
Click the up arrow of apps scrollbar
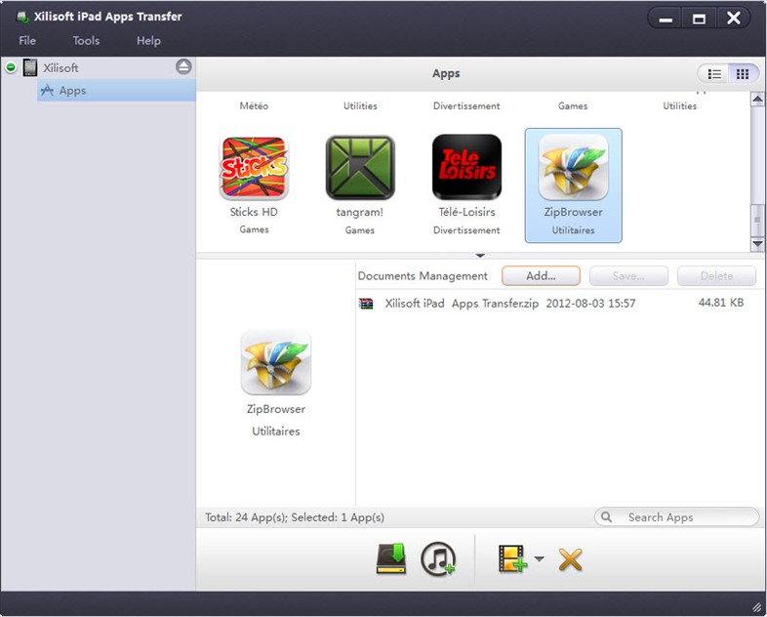tap(757, 99)
